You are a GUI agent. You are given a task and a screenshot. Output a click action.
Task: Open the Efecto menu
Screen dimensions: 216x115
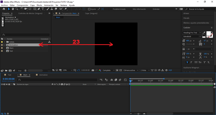(x=39, y=5)
